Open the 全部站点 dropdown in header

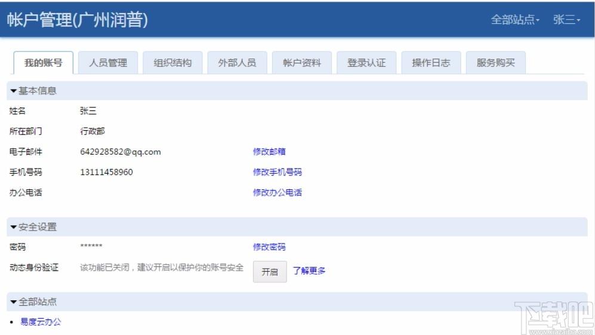click(x=515, y=19)
